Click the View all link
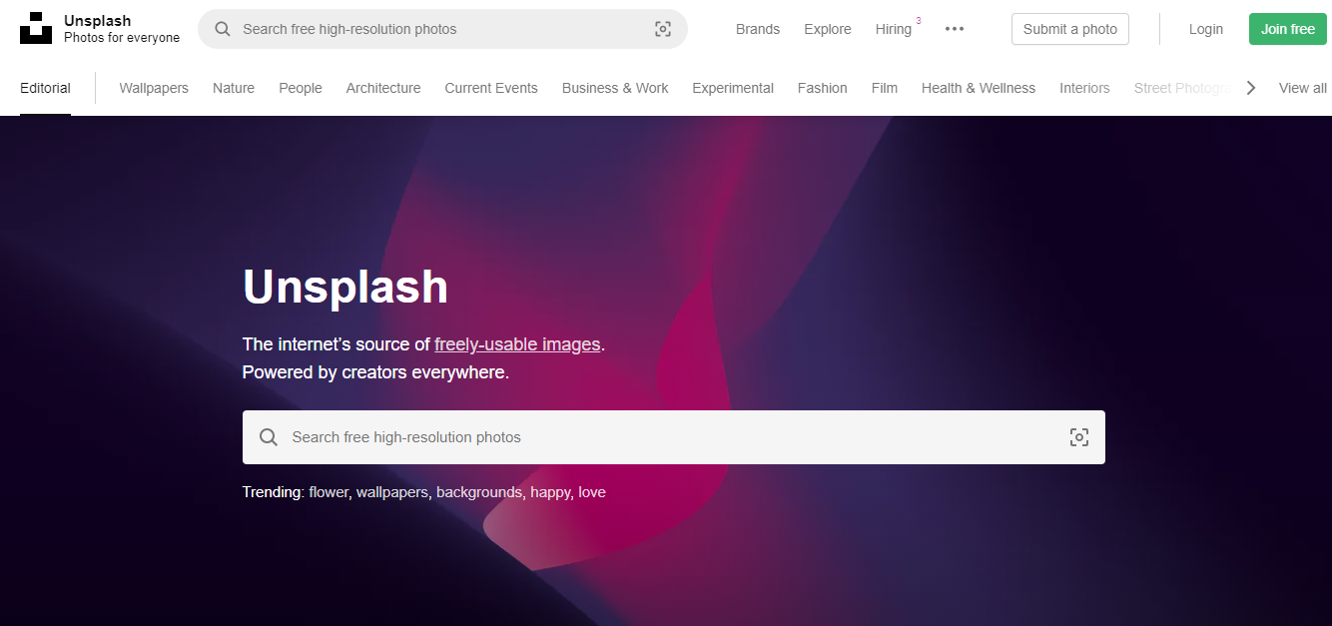This screenshot has height=626, width=1332. click(1303, 88)
